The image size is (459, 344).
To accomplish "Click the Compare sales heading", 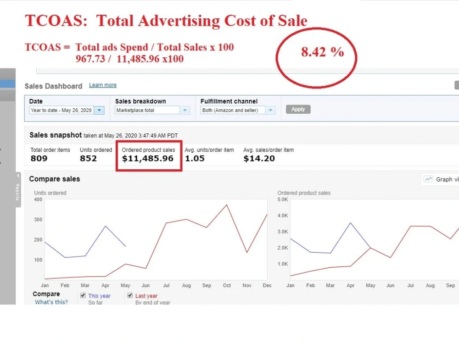I will [x=55, y=179].
